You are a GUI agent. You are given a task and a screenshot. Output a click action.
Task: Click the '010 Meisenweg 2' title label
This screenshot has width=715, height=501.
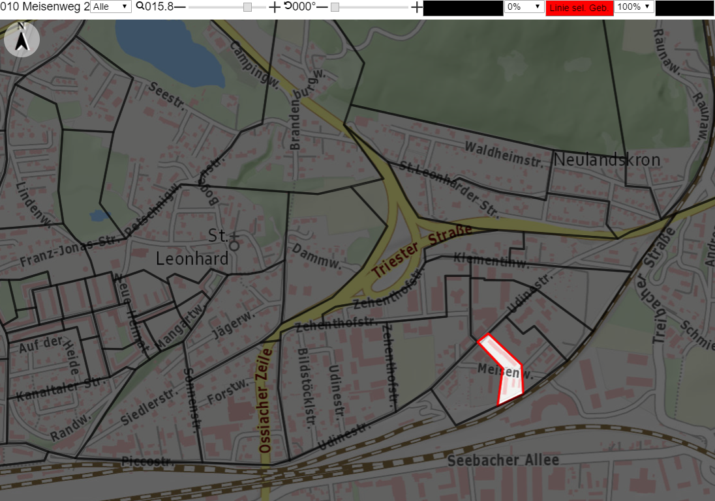pos(44,7)
